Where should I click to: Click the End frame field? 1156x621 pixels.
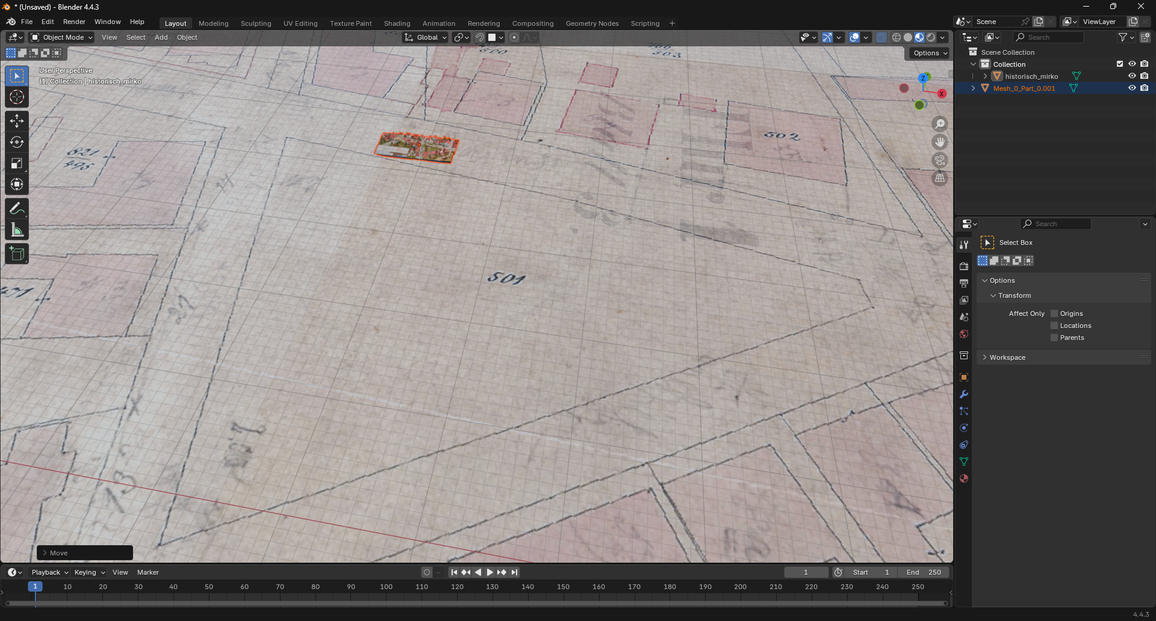click(x=924, y=572)
